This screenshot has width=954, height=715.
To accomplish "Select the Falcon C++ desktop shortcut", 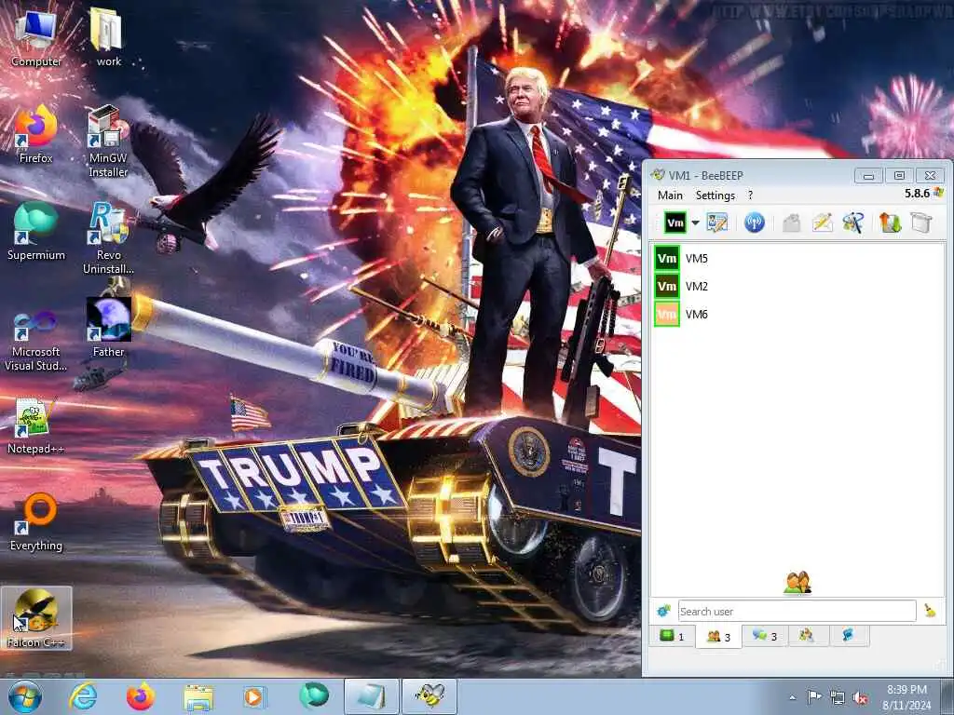I will click(36, 618).
